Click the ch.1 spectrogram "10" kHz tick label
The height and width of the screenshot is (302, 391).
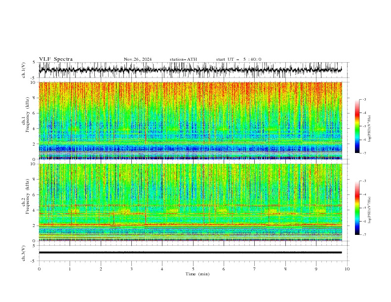pyautogui.click(x=33, y=82)
